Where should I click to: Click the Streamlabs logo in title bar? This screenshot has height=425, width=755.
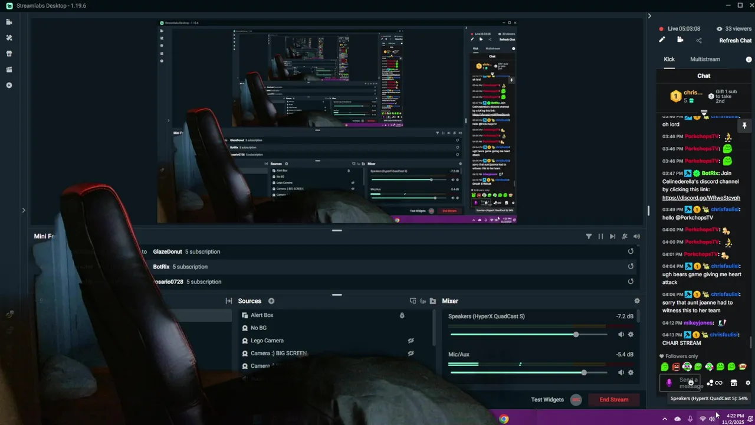coord(9,5)
